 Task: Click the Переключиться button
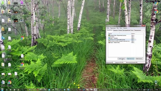130,59
